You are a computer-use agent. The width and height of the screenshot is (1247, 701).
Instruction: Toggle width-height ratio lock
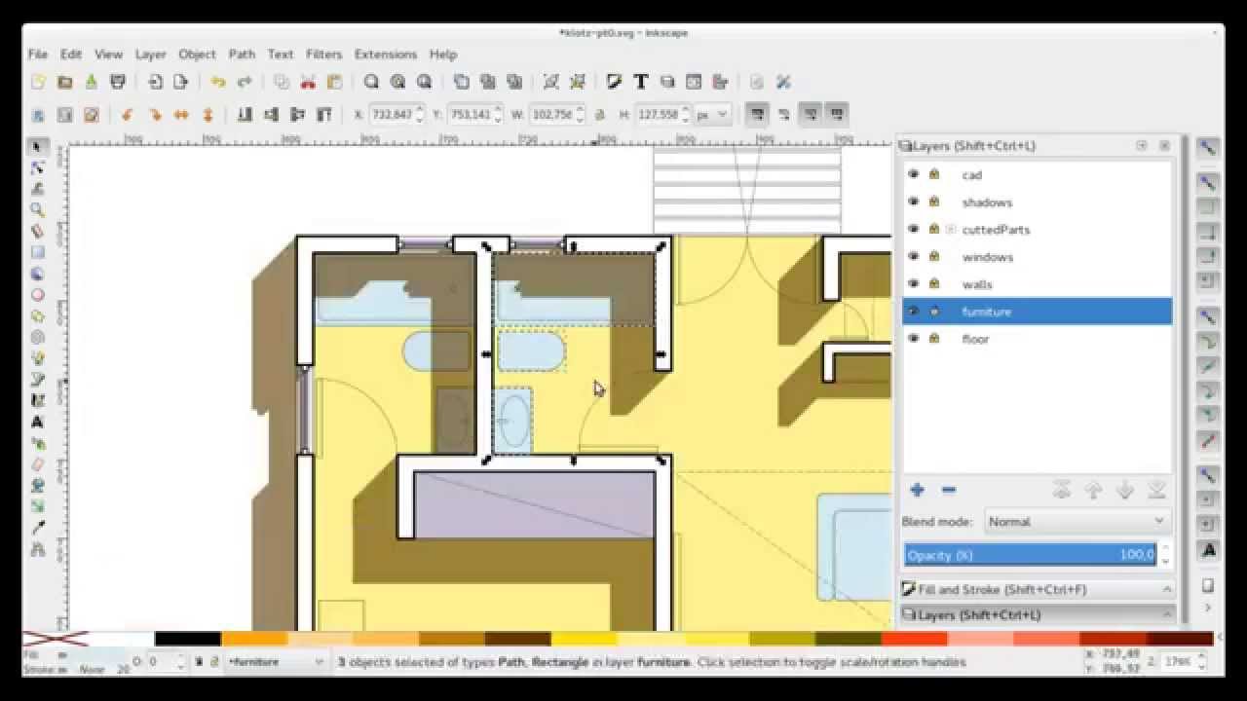pos(600,115)
